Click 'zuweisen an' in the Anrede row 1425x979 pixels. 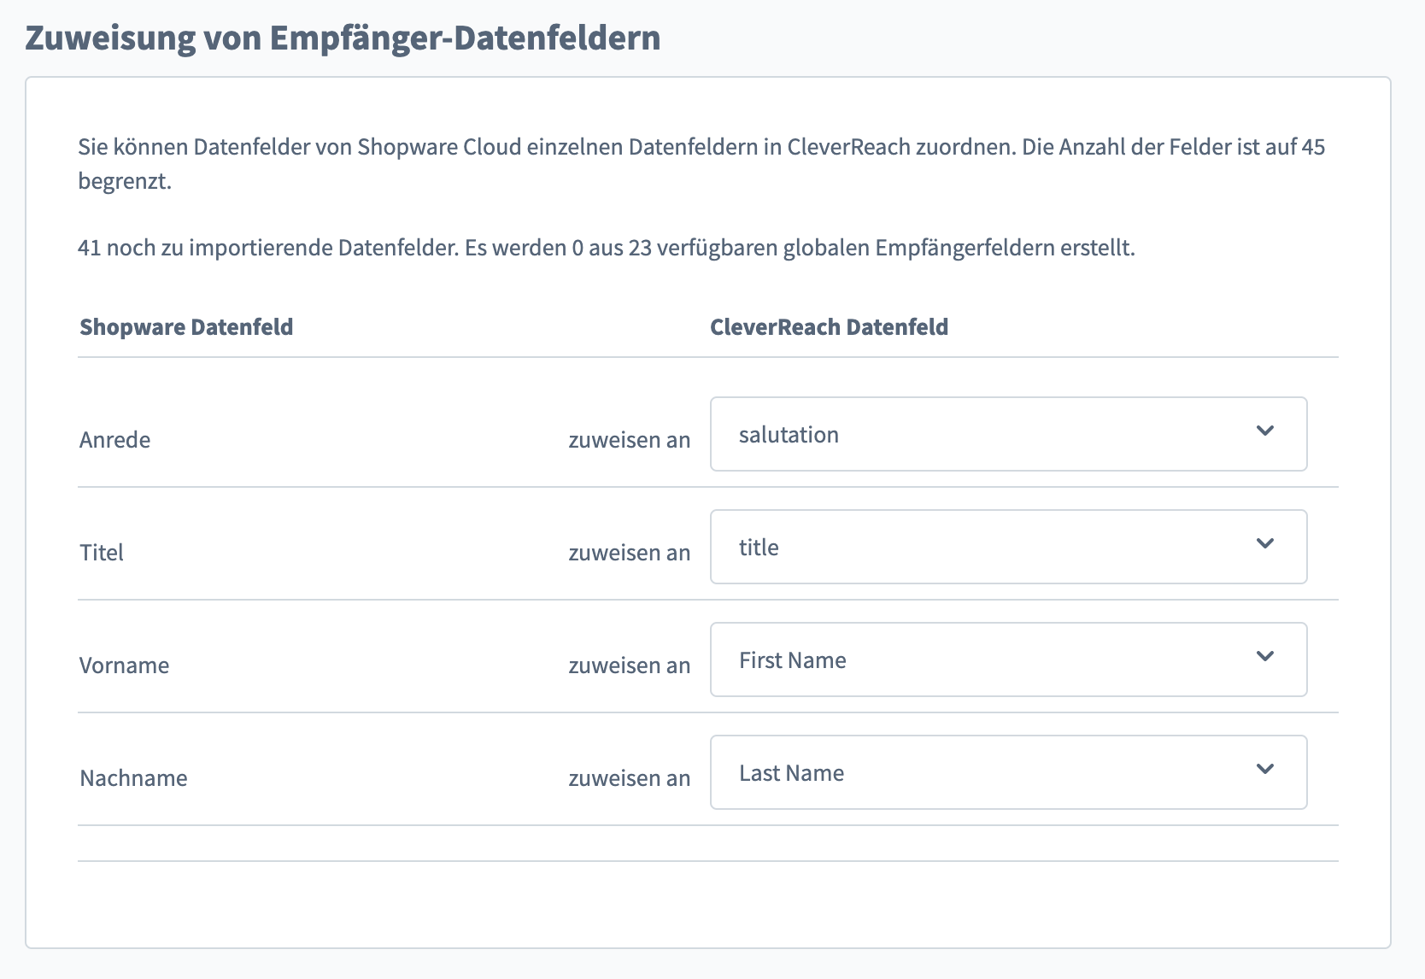[630, 440]
